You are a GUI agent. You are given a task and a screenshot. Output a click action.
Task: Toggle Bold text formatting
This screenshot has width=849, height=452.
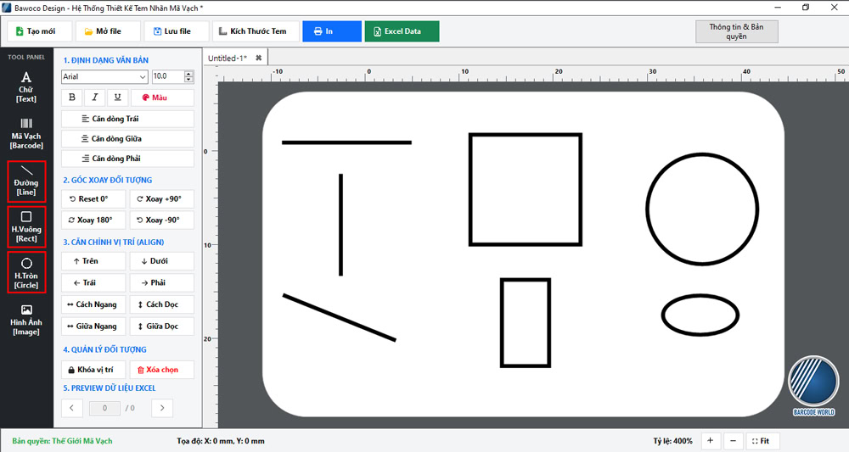(72, 98)
